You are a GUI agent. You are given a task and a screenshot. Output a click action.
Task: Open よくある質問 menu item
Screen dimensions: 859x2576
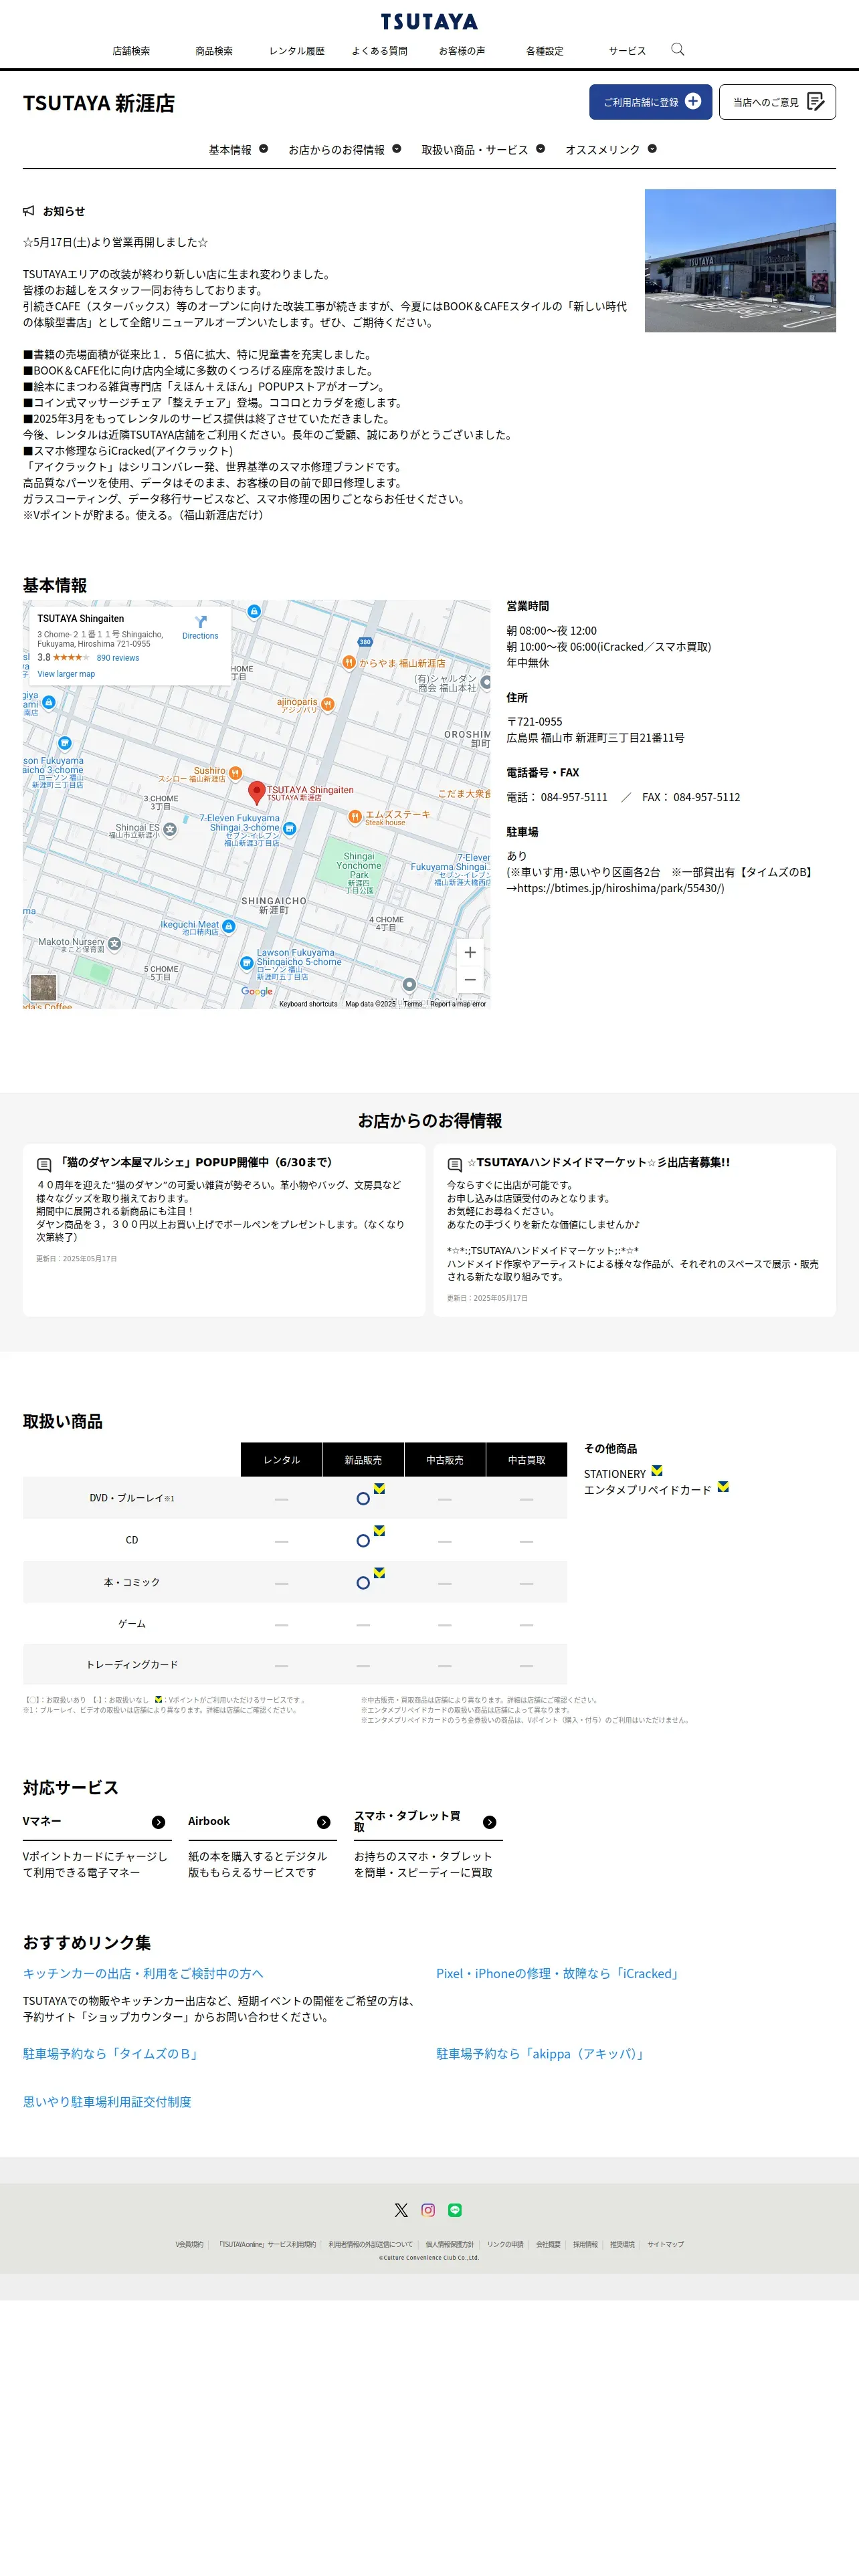379,51
